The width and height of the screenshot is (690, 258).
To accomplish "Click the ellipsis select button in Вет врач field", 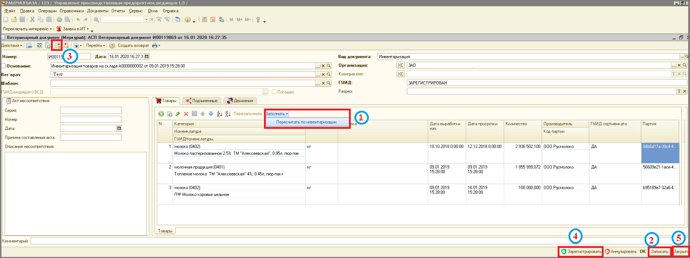I will click(x=318, y=74).
